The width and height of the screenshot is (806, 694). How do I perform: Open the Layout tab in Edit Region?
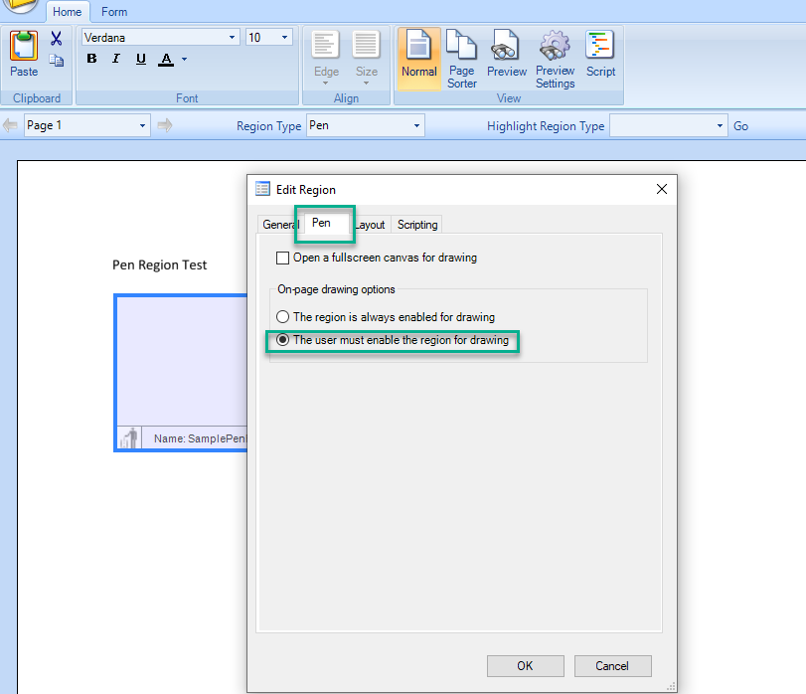pyautogui.click(x=370, y=225)
